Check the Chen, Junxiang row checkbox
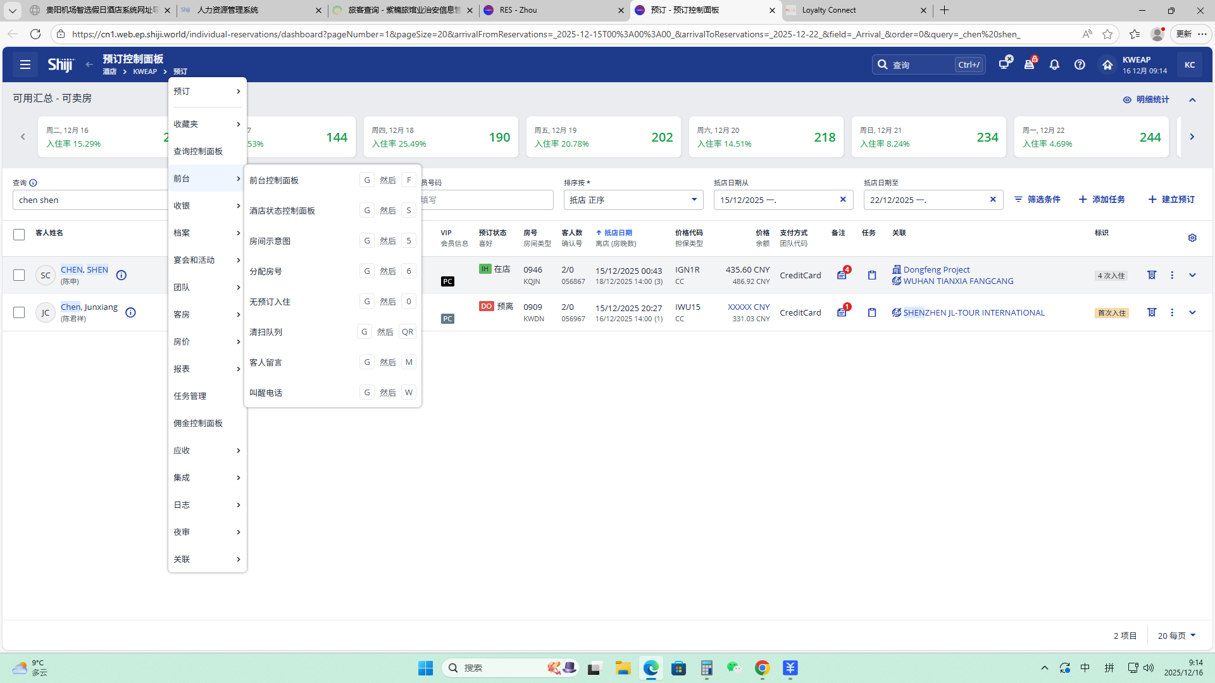Image resolution: width=1215 pixels, height=683 pixels. tap(19, 312)
